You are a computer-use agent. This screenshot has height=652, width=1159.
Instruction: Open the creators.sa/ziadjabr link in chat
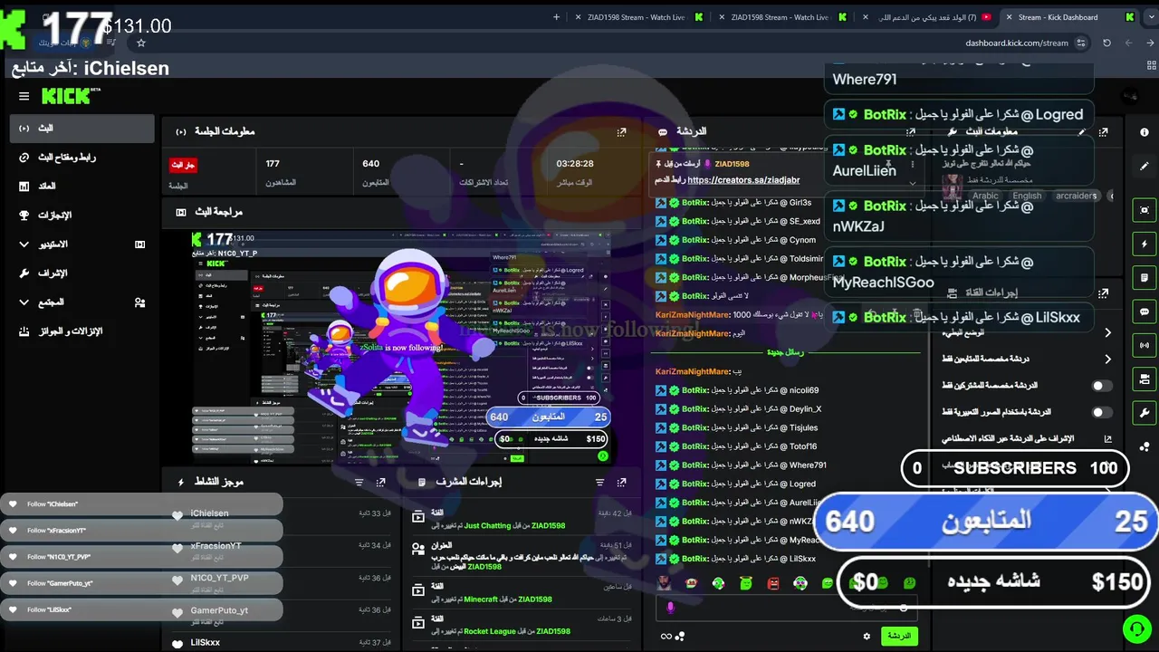tap(743, 180)
